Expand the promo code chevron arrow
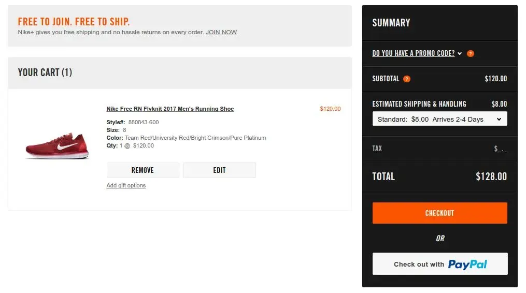 (x=460, y=53)
